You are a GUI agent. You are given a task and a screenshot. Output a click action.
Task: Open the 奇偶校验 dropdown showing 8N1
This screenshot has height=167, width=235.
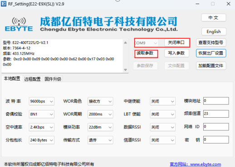click(x=42, y=114)
